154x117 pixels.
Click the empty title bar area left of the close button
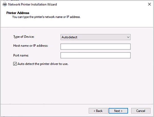103,4
